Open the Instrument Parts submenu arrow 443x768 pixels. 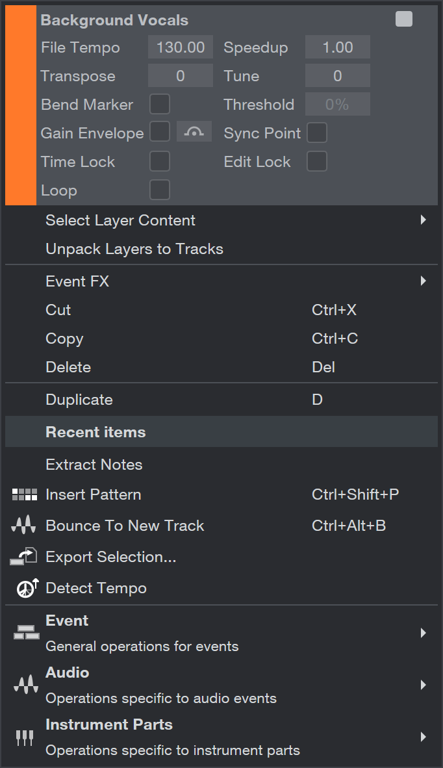pyautogui.click(x=424, y=737)
